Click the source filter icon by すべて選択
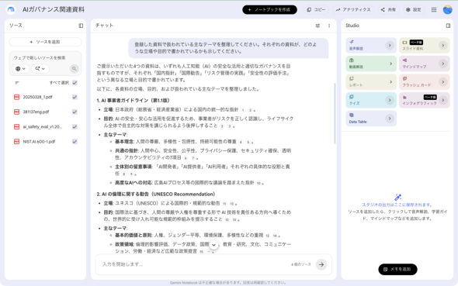The height and width of the screenshot is (286, 458). pos(17,83)
